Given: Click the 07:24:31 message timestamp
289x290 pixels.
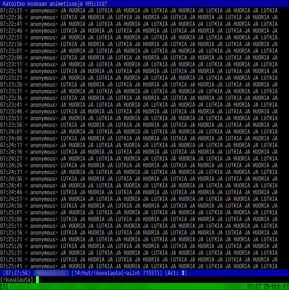Looking at the screenshot, I should 11,172.
